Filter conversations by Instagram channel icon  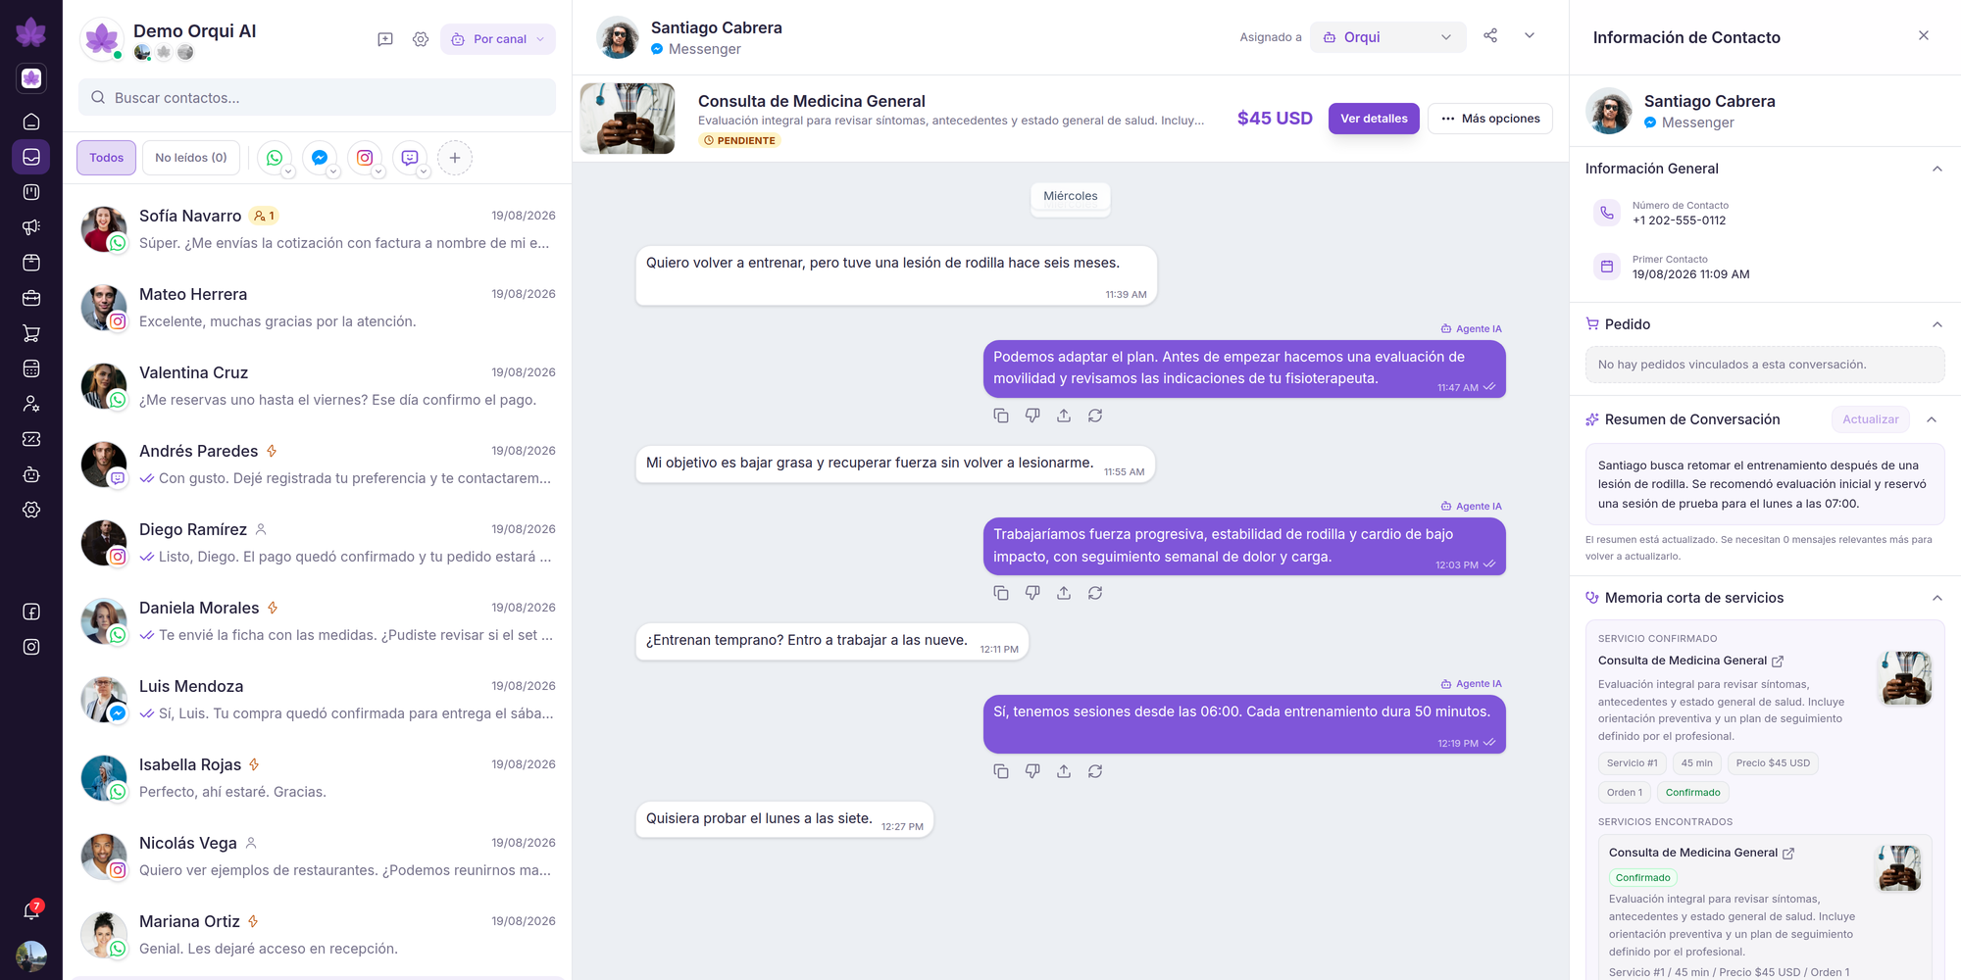tap(365, 158)
